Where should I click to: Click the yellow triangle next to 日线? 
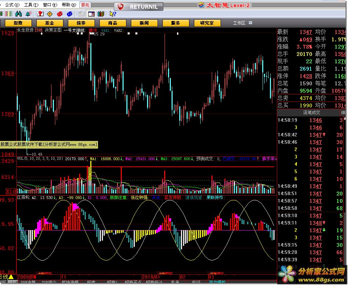(x=11, y=277)
